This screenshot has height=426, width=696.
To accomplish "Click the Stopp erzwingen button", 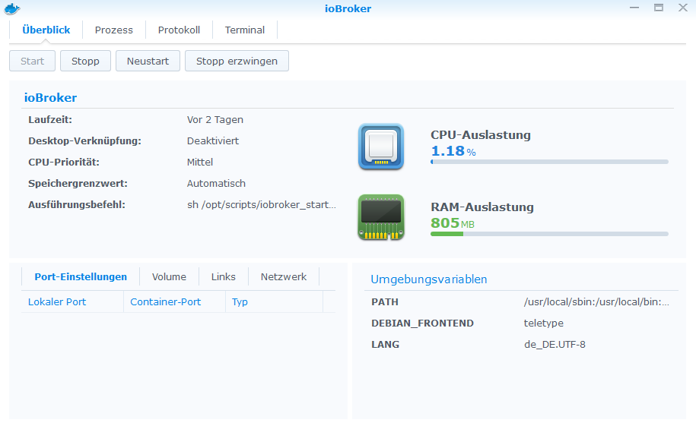I will tap(237, 61).
